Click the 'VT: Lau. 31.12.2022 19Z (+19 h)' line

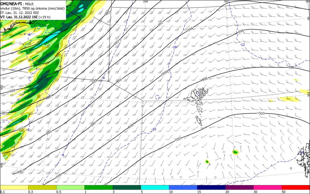tap(25, 17)
